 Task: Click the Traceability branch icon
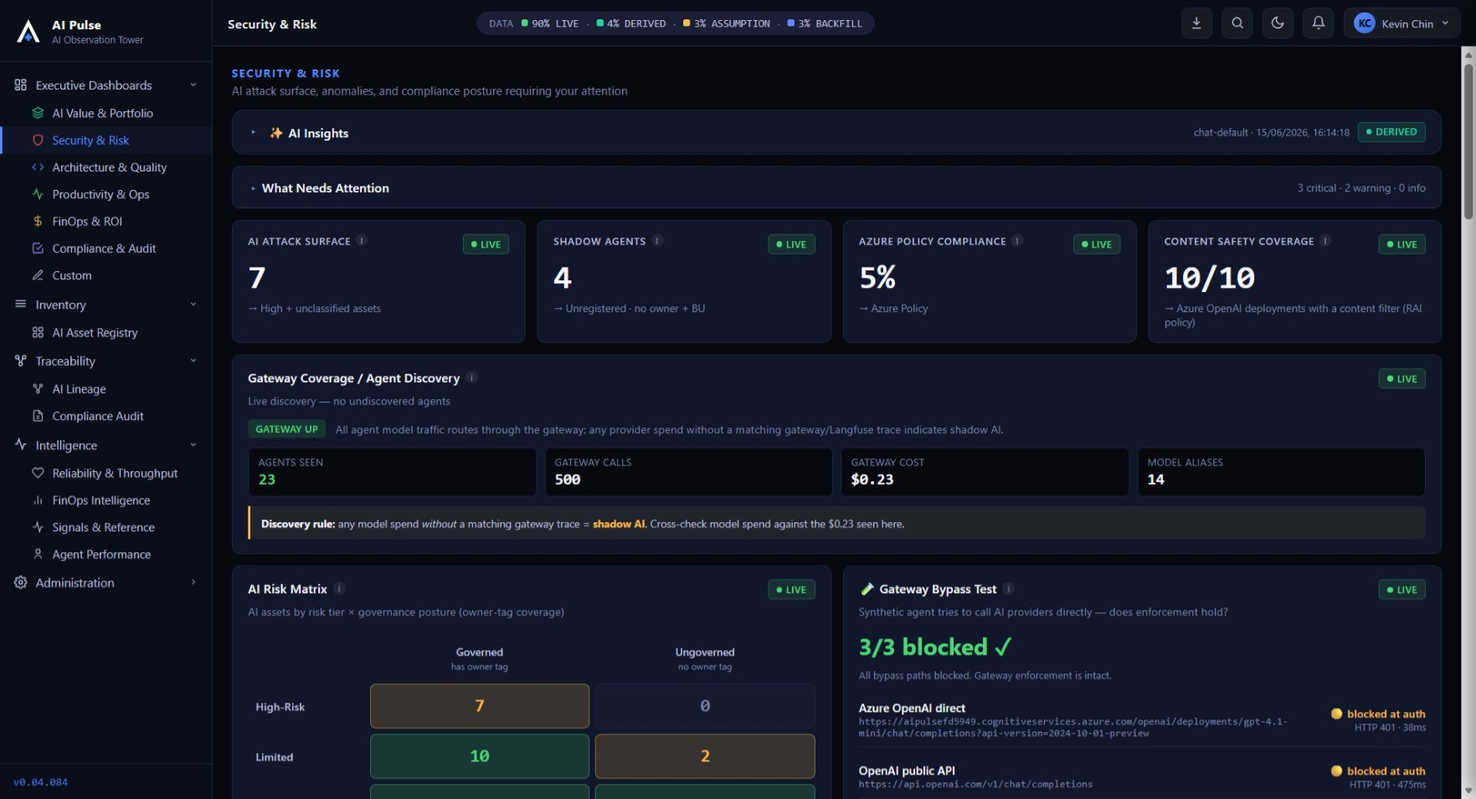point(21,361)
